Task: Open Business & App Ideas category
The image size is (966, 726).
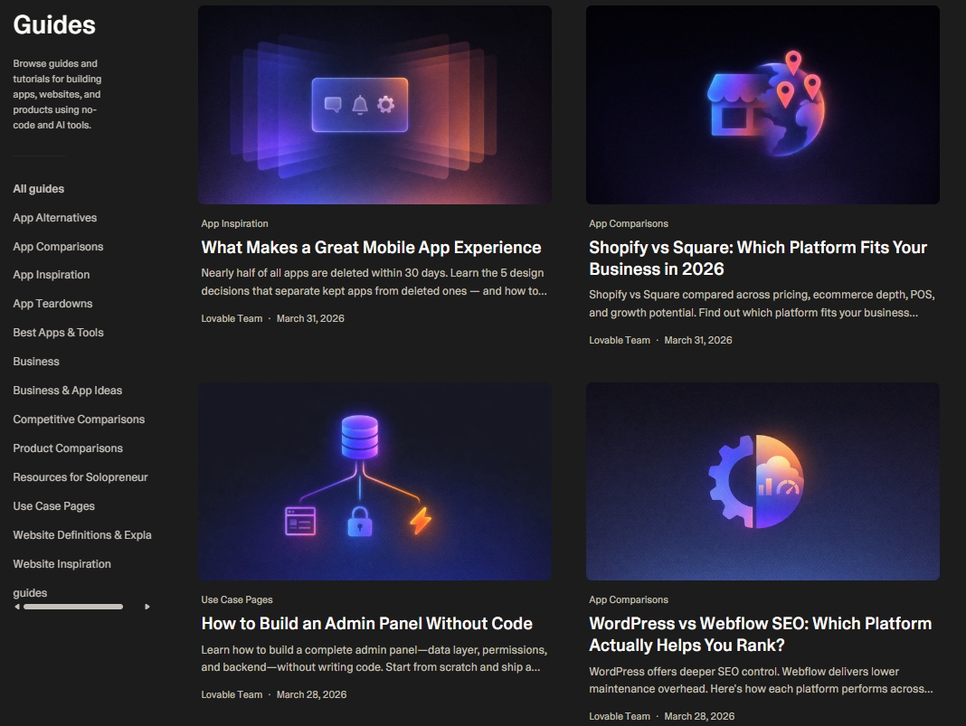Action: [x=67, y=391]
